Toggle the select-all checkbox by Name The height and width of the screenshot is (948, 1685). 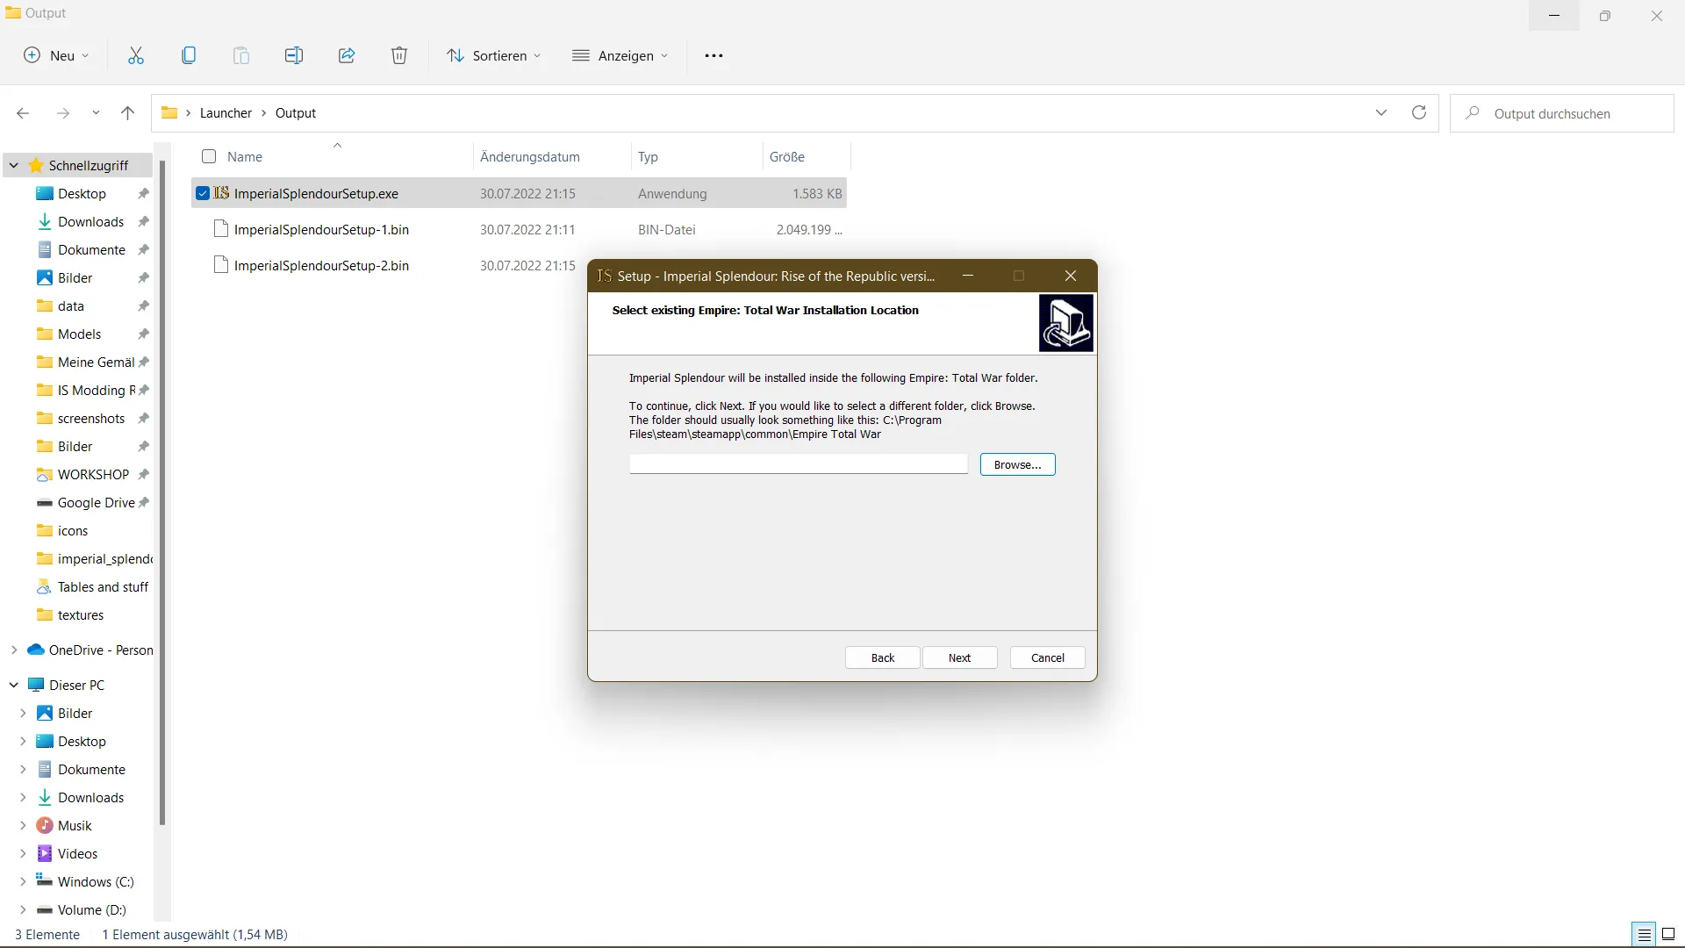pyautogui.click(x=209, y=157)
